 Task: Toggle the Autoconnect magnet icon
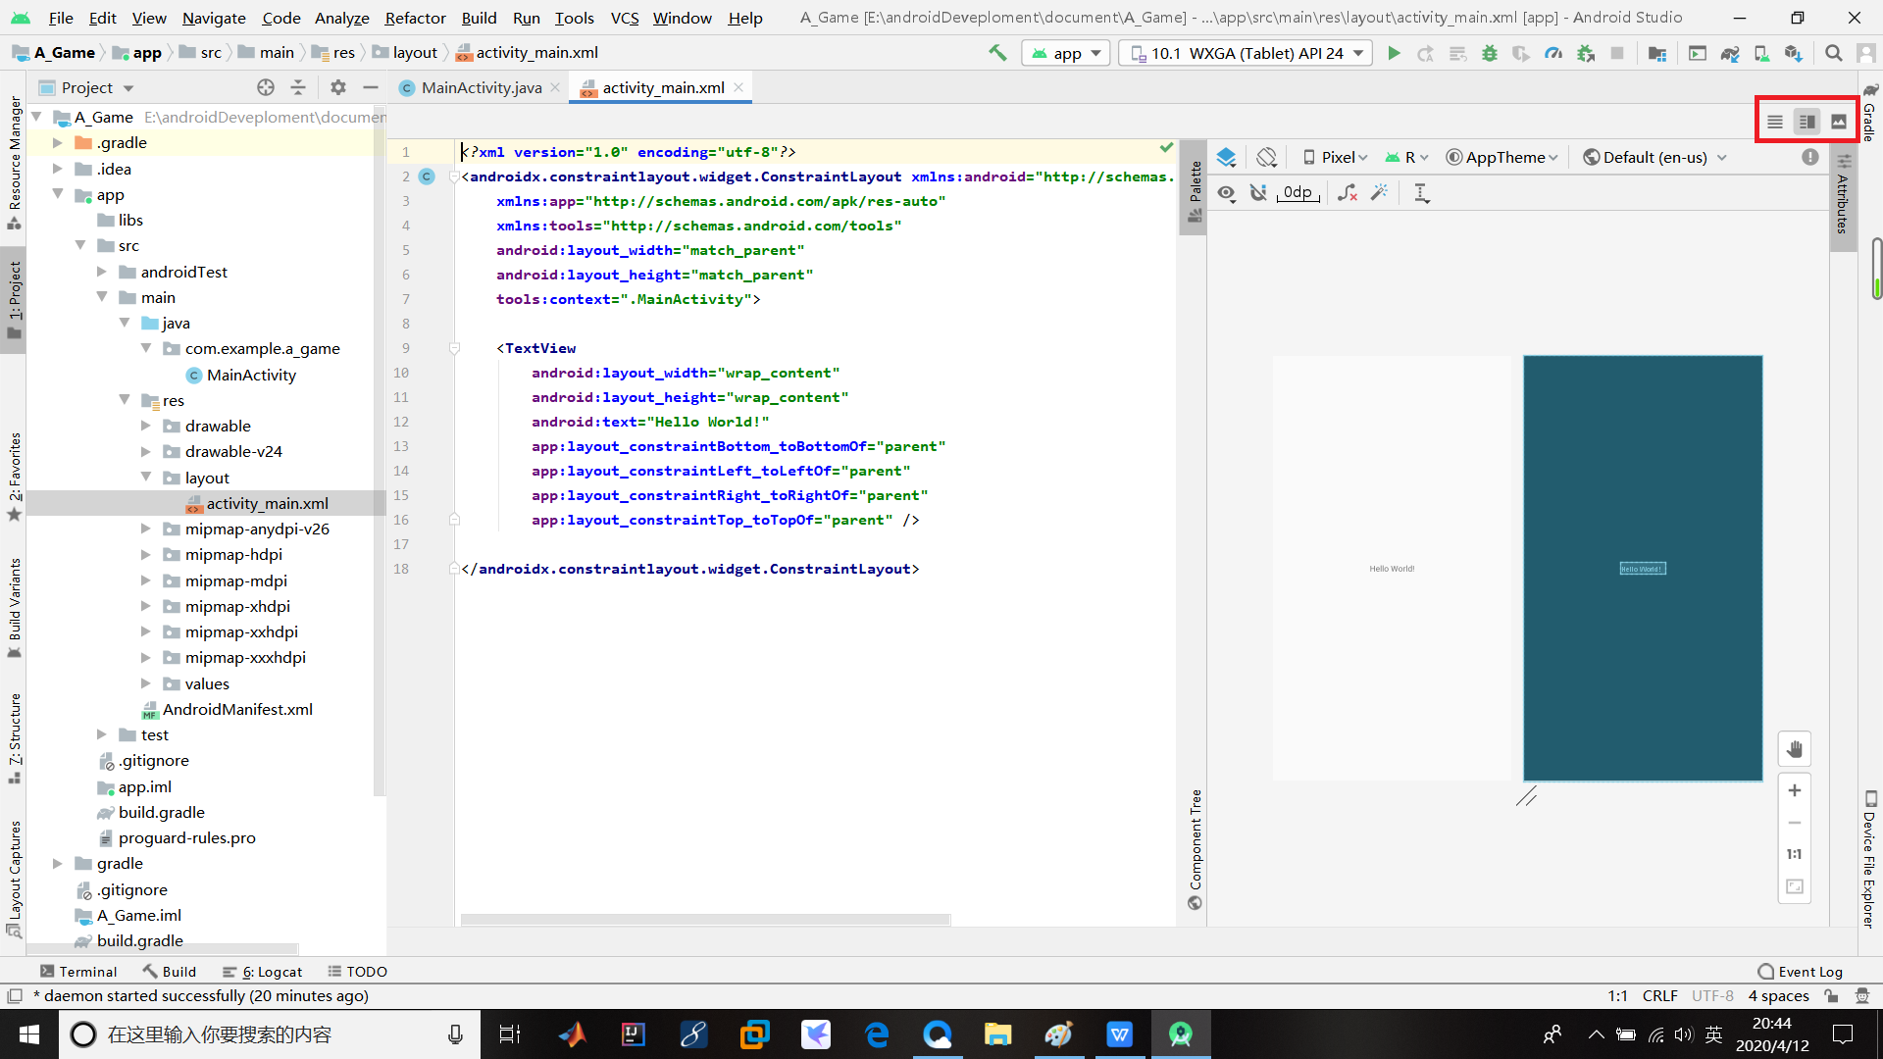tap(1259, 193)
